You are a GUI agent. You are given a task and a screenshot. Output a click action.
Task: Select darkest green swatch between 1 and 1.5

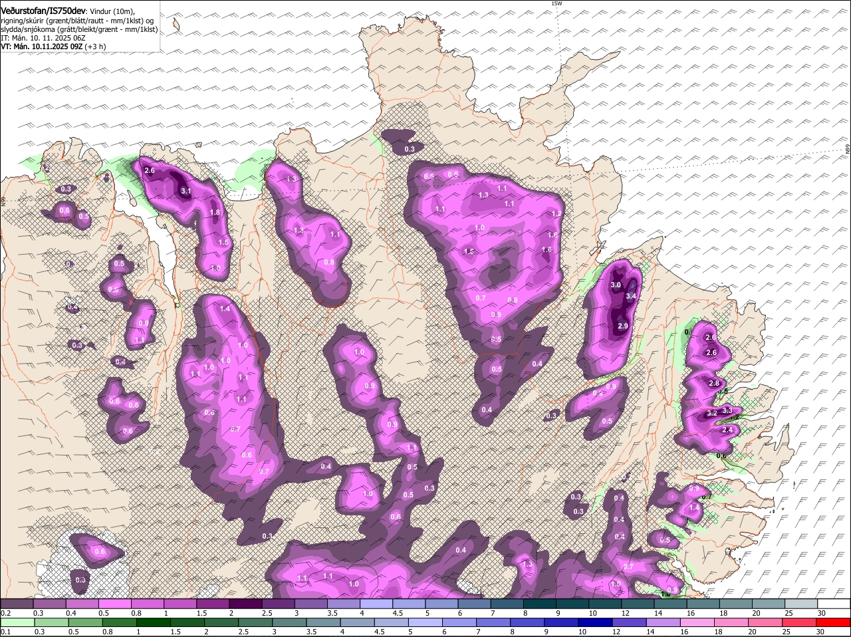coord(155,622)
